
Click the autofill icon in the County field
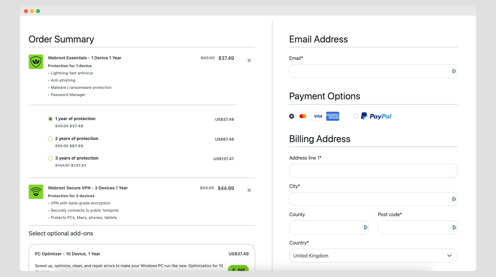pos(365,227)
